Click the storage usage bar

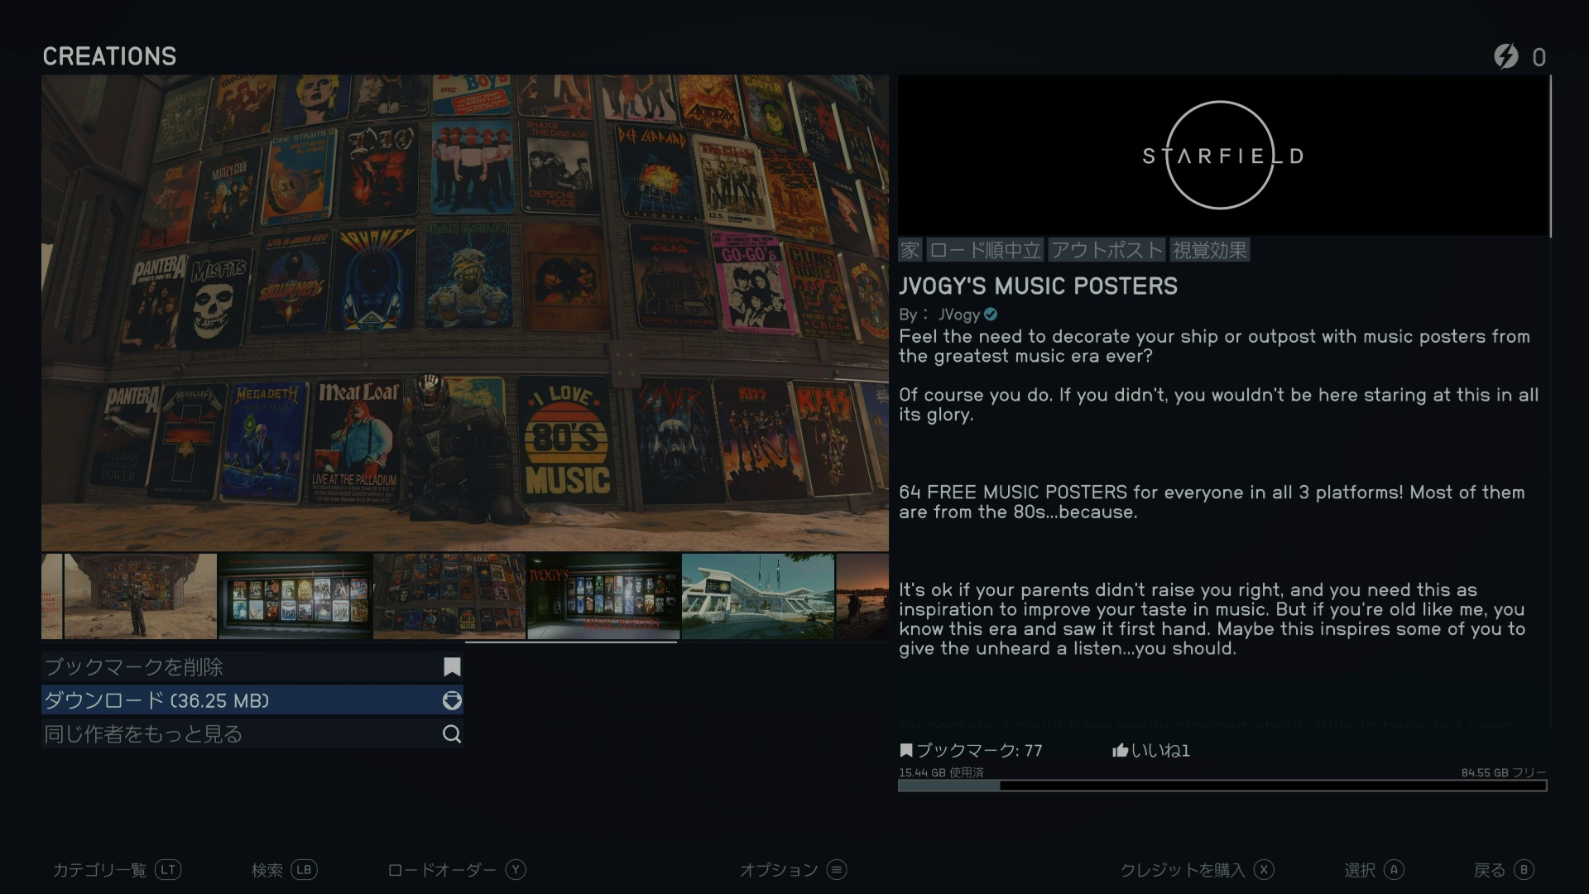[1222, 786]
